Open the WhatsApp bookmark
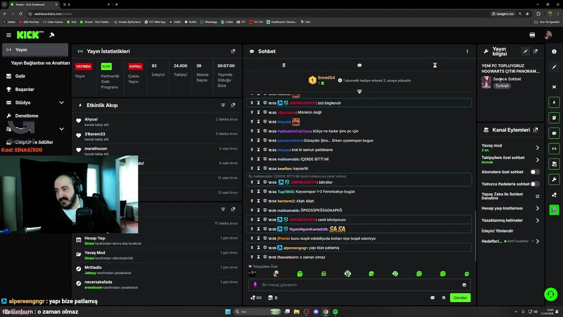The width and height of the screenshot is (563, 317). (x=208, y=22)
